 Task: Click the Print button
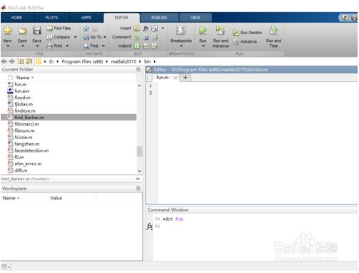[55, 46]
